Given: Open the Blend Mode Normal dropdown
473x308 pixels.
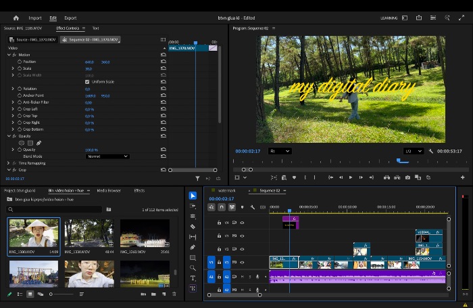Looking at the screenshot, I should click(107, 156).
